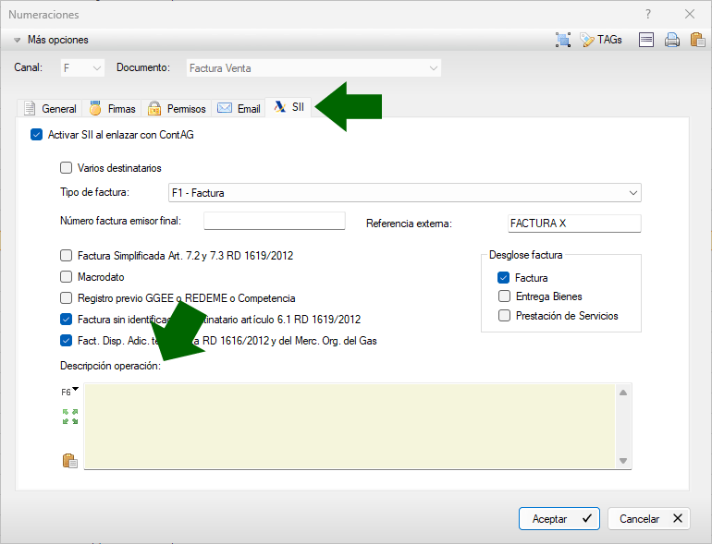Click the TAGs icon in the toolbar

point(600,40)
